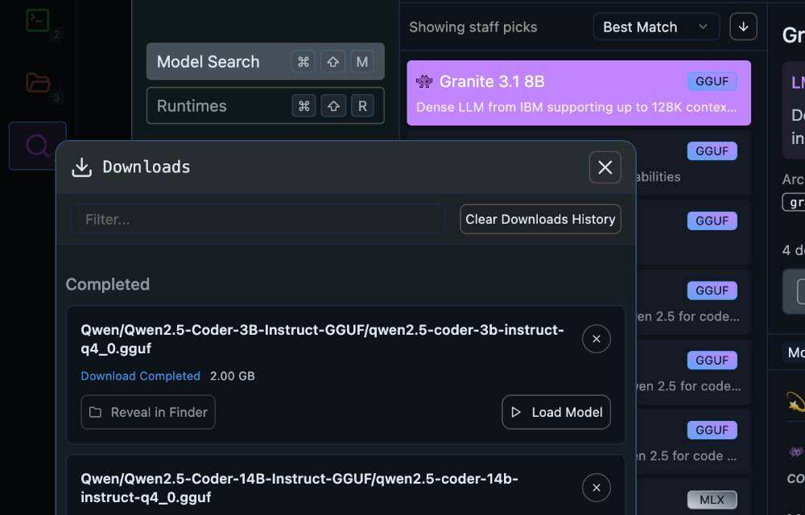
Task: Select the Discover magnifier icon in sidebar
Action: click(x=37, y=146)
